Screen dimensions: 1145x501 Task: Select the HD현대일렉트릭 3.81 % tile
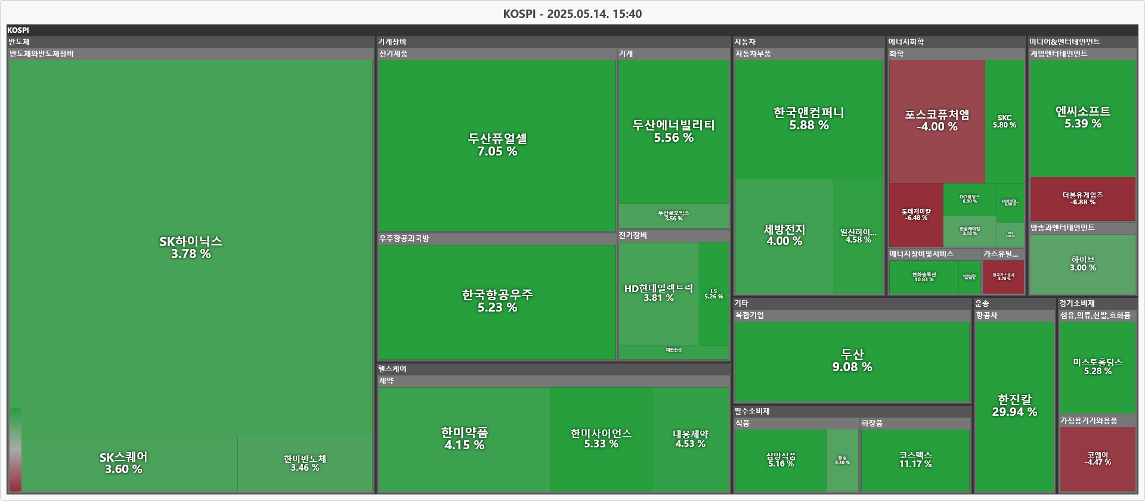click(658, 293)
